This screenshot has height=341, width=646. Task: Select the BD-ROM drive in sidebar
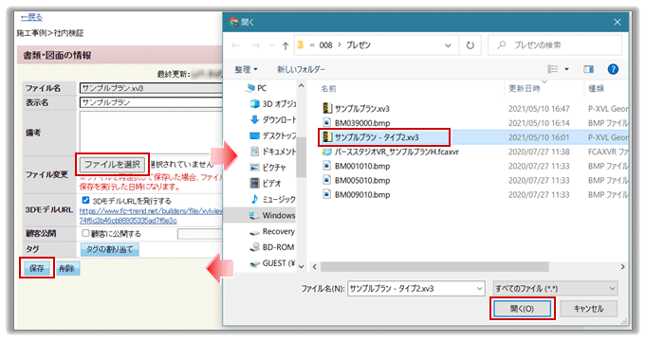pyautogui.click(x=272, y=247)
